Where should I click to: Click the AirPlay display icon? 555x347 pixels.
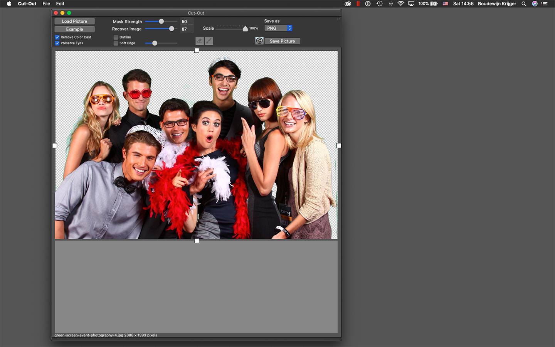pyautogui.click(x=411, y=4)
